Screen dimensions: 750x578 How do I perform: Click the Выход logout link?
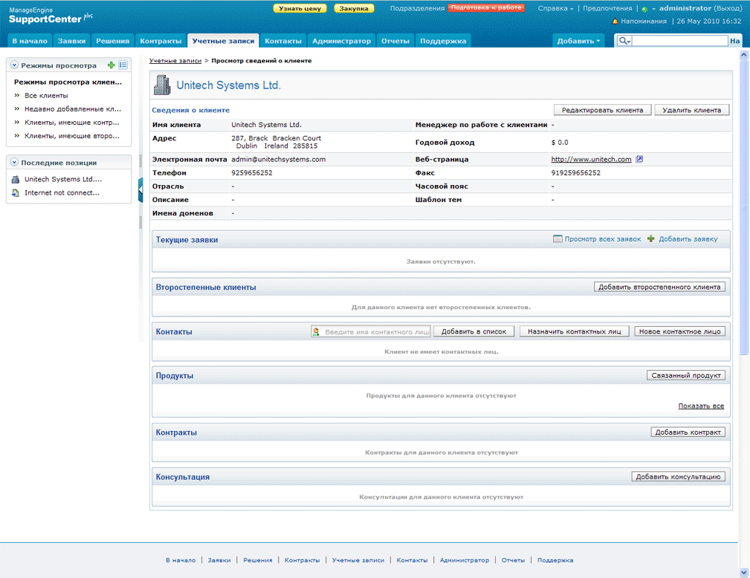click(x=728, y=8)
